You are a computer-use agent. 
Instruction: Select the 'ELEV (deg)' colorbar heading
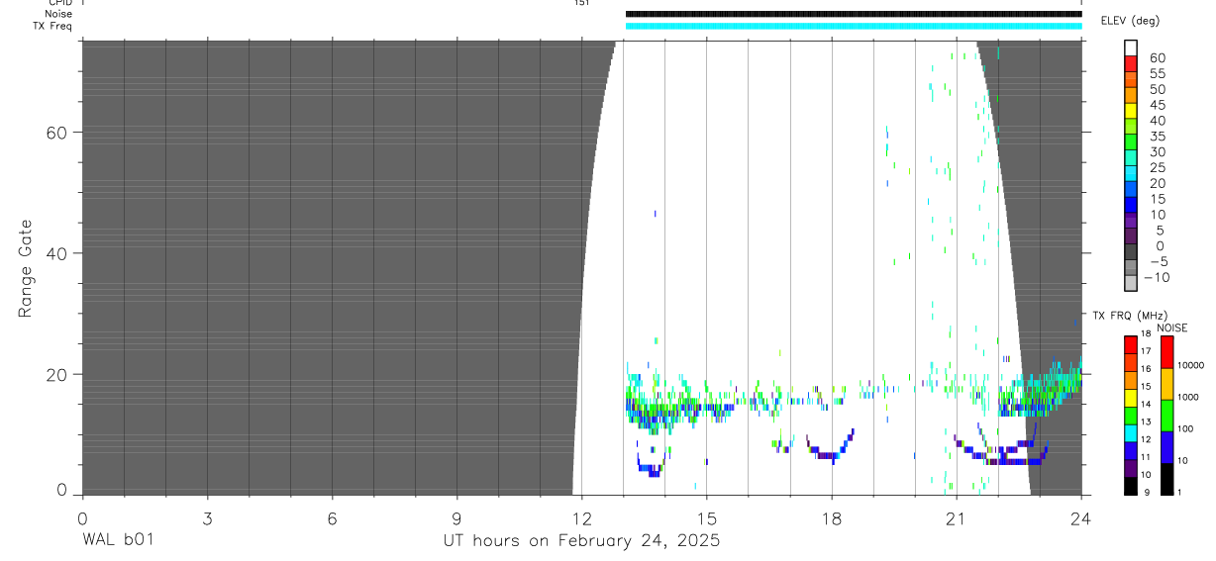[1130, 21]
